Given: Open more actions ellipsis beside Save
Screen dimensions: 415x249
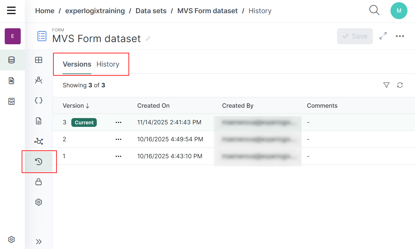Looking at the screenshot, I should (x=400, y=36).
